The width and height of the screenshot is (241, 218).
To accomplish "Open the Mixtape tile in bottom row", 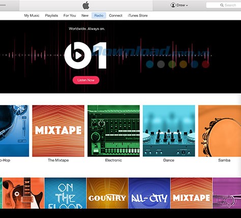I will (x=191, y=193).
